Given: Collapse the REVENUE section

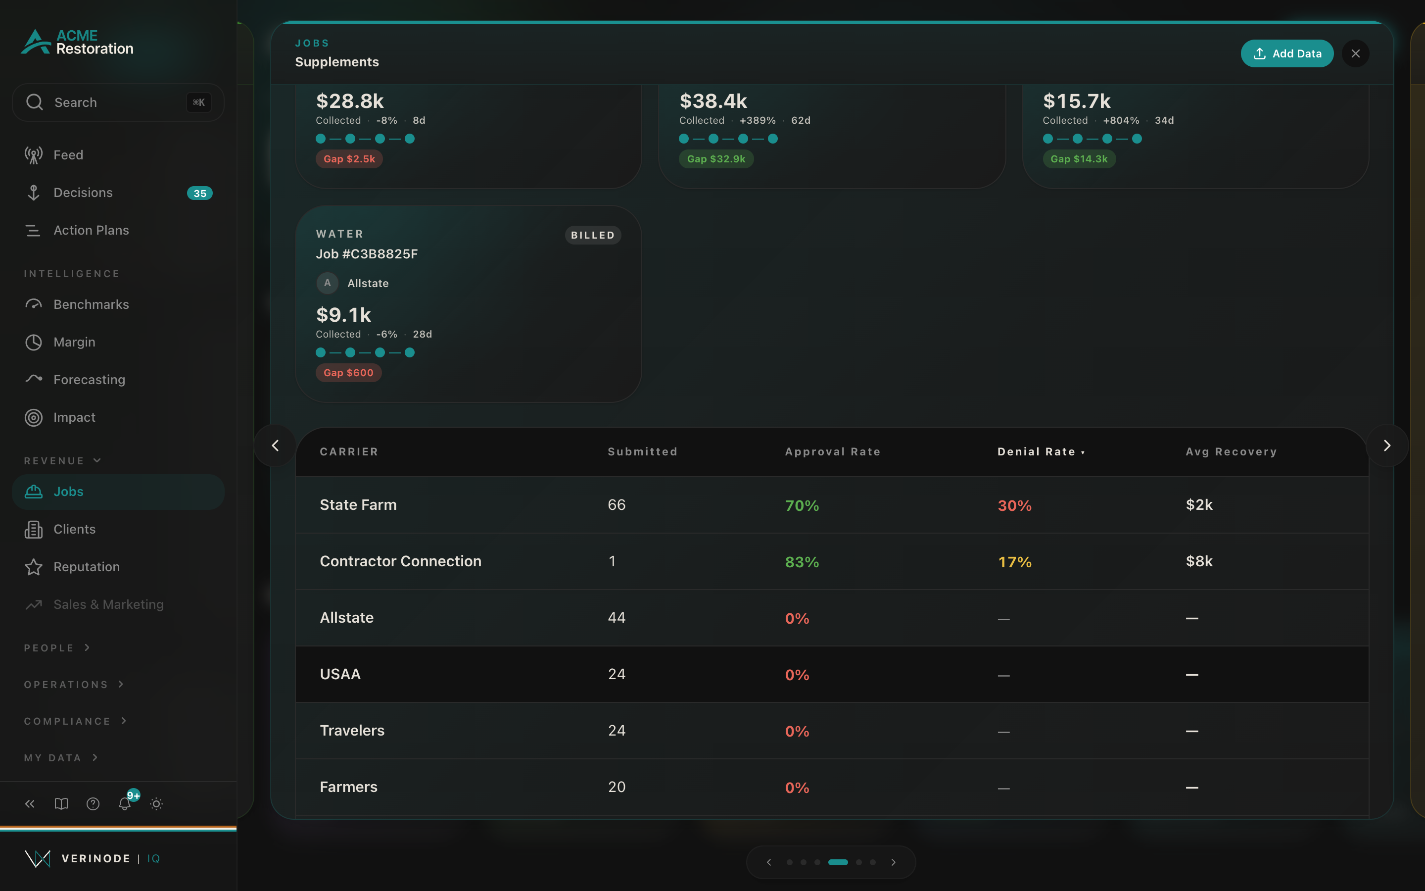Looking at the screenshot, I should (62, 461).
